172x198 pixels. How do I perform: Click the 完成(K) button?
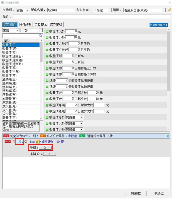[x=136, y=193]
